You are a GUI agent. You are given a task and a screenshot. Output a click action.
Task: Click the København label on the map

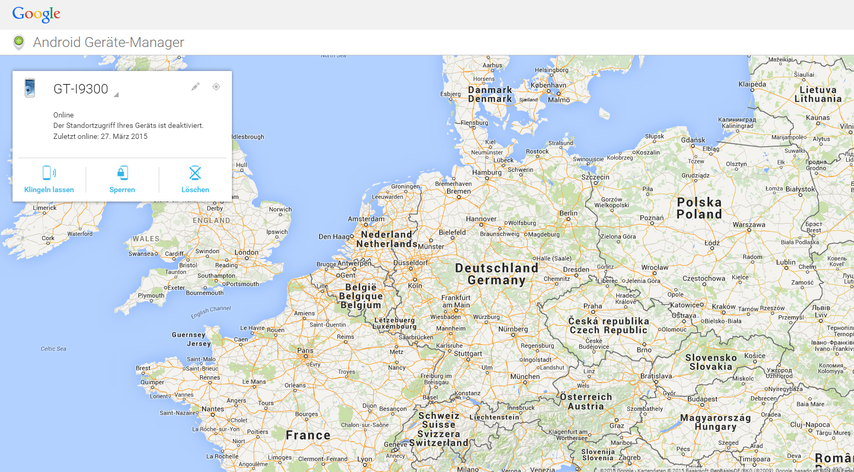click(x=548, y=85)
